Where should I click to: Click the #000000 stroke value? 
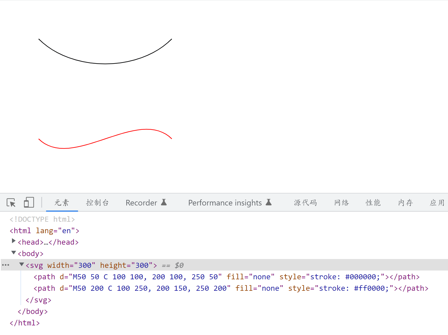[x=361, y=277]
